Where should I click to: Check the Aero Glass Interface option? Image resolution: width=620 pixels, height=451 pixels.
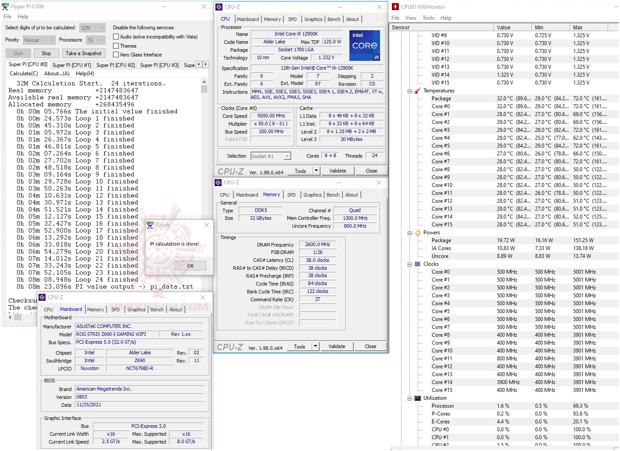[116, 54]
